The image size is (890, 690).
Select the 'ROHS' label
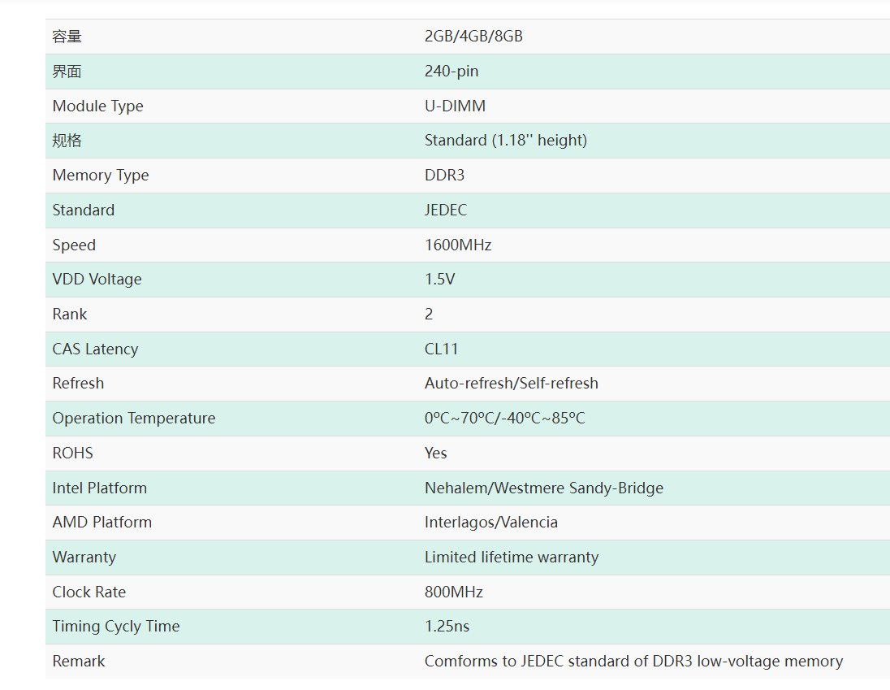pos(72,453)
